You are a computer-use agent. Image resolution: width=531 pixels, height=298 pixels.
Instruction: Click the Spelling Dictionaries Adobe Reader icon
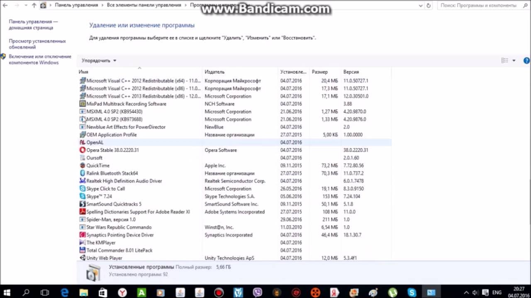(82, 212)
